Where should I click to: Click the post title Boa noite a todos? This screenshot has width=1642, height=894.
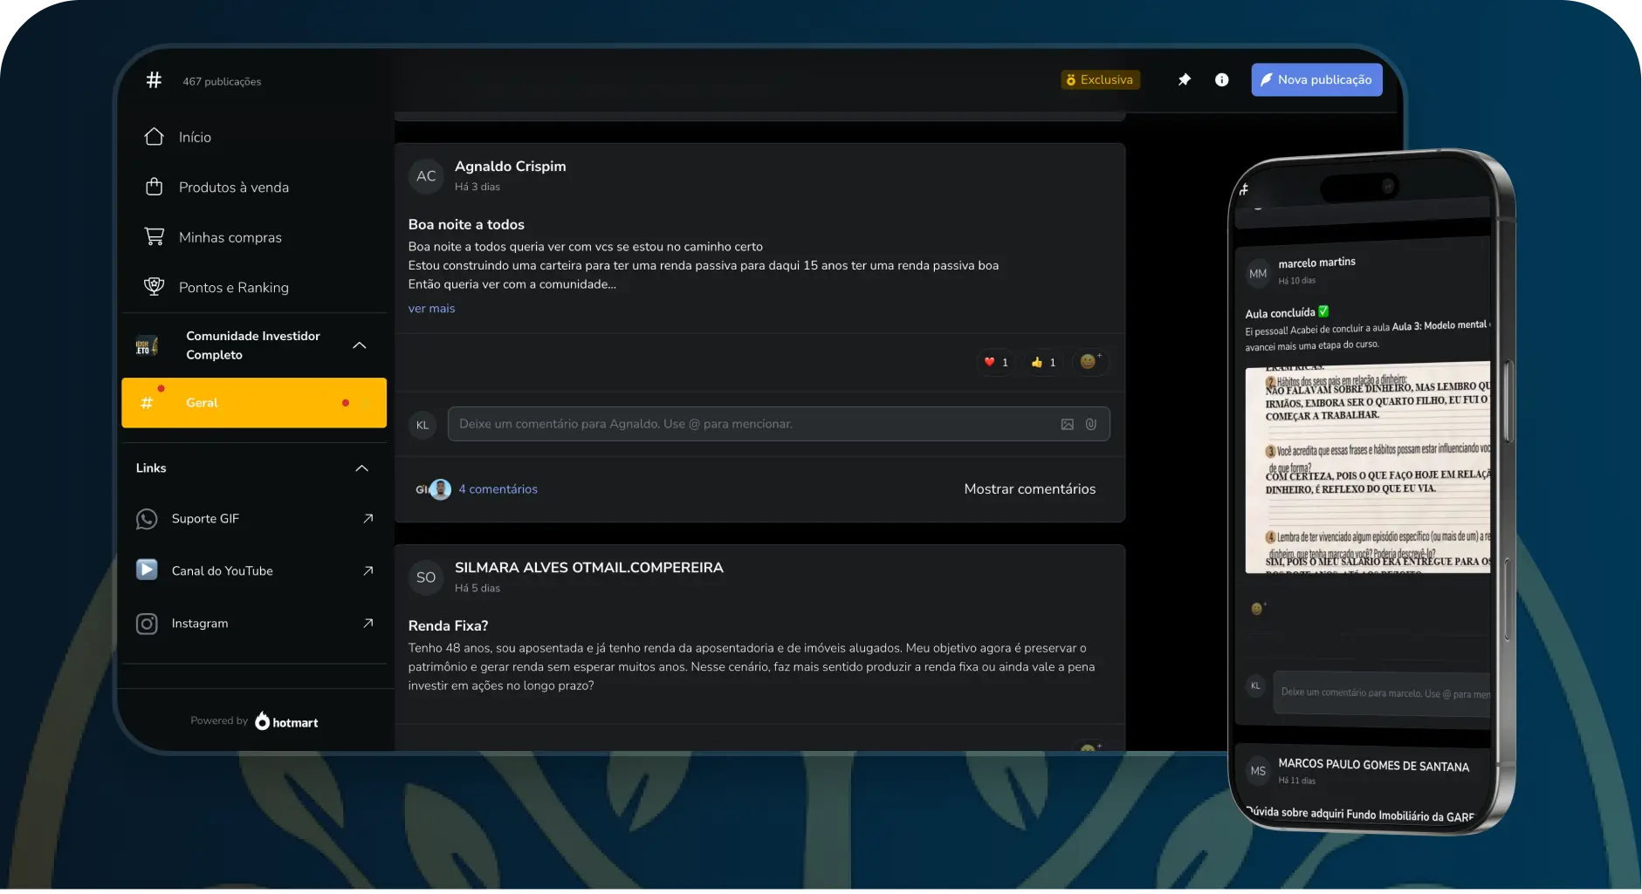[x=466, y=225]
